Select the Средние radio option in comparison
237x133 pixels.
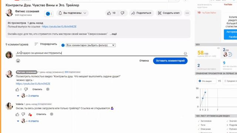225,81
